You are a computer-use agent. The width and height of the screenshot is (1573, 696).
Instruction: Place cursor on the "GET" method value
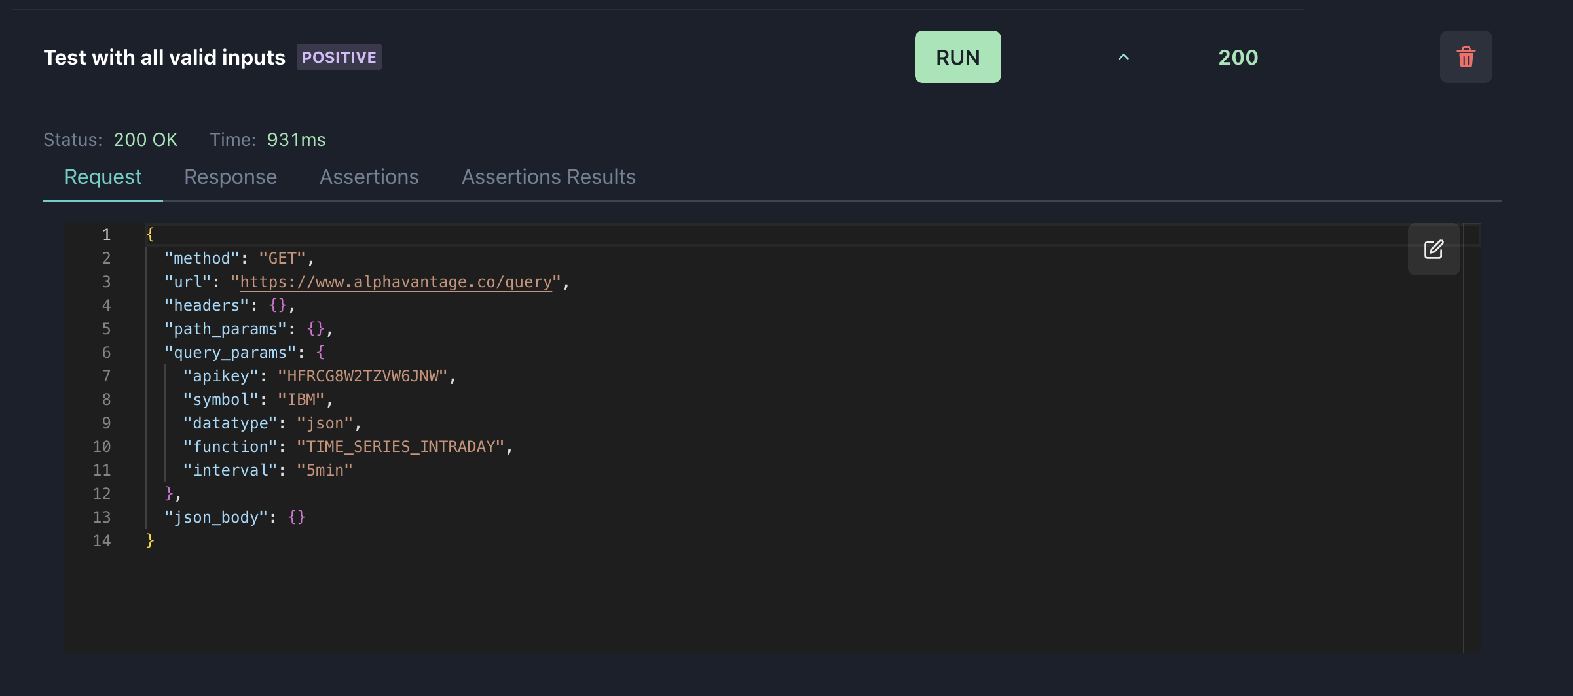[282, 258]
